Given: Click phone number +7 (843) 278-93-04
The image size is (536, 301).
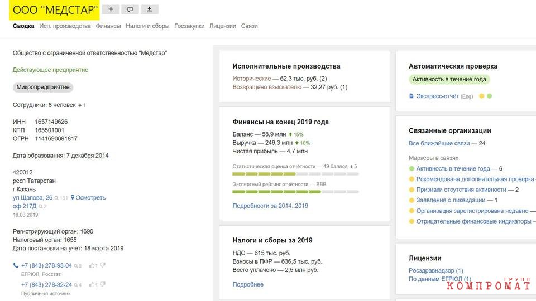Looking at the screenshot, I should [46, 265].
